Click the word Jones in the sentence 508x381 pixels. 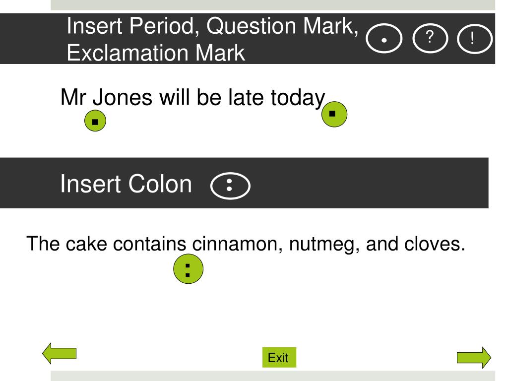123,97
